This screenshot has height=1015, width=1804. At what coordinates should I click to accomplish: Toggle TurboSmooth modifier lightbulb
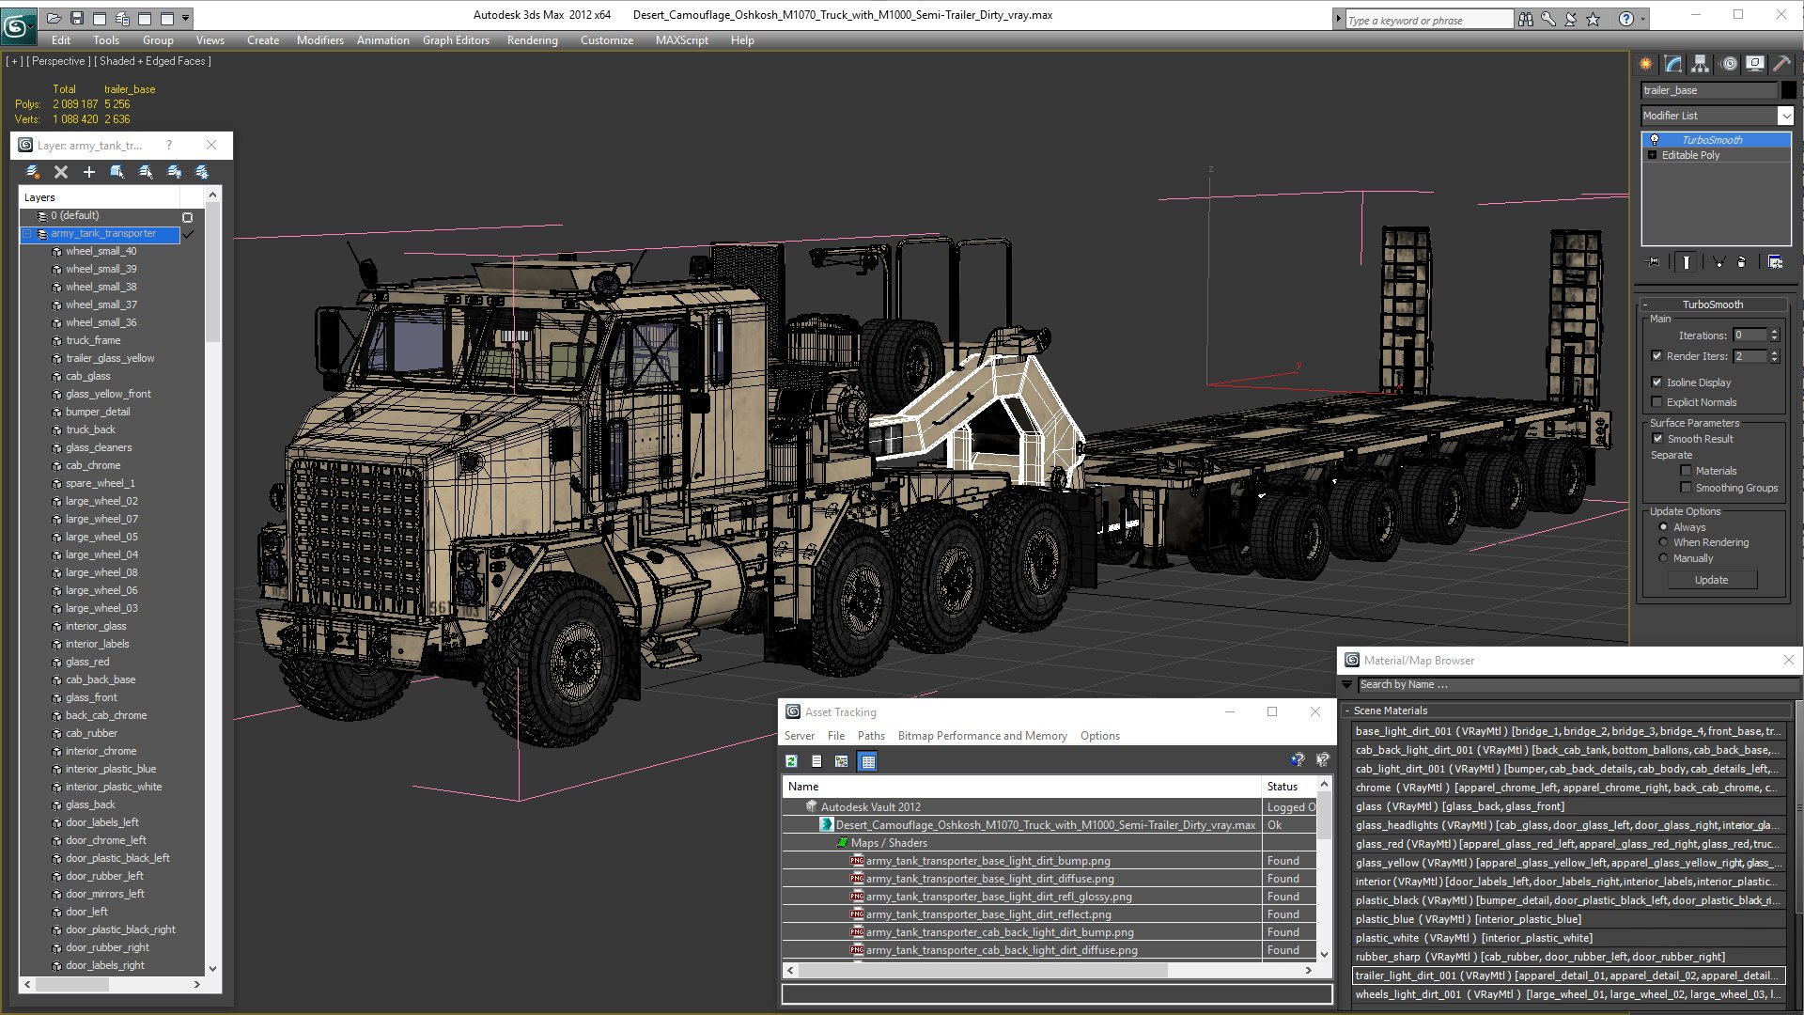pyautogui.click(x=1655, y=140)
